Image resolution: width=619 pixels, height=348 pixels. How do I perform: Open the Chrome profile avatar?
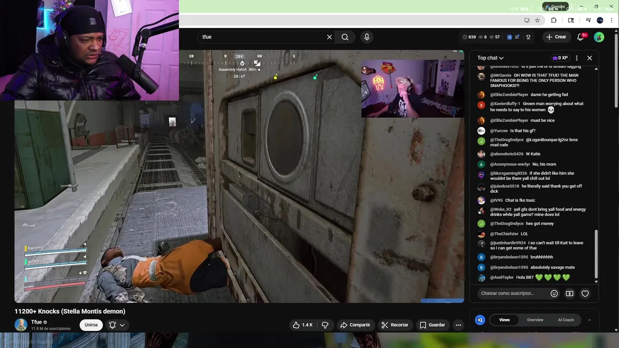600,20
